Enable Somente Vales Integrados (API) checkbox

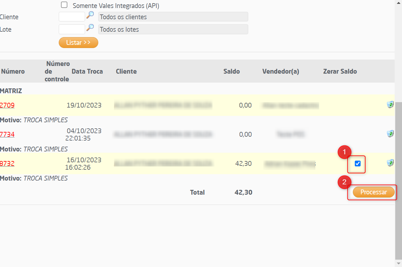coord(64,5)
